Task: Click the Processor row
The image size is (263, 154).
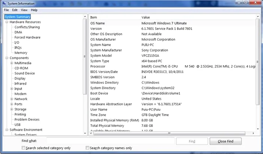Action: click(x=172, y=66)
